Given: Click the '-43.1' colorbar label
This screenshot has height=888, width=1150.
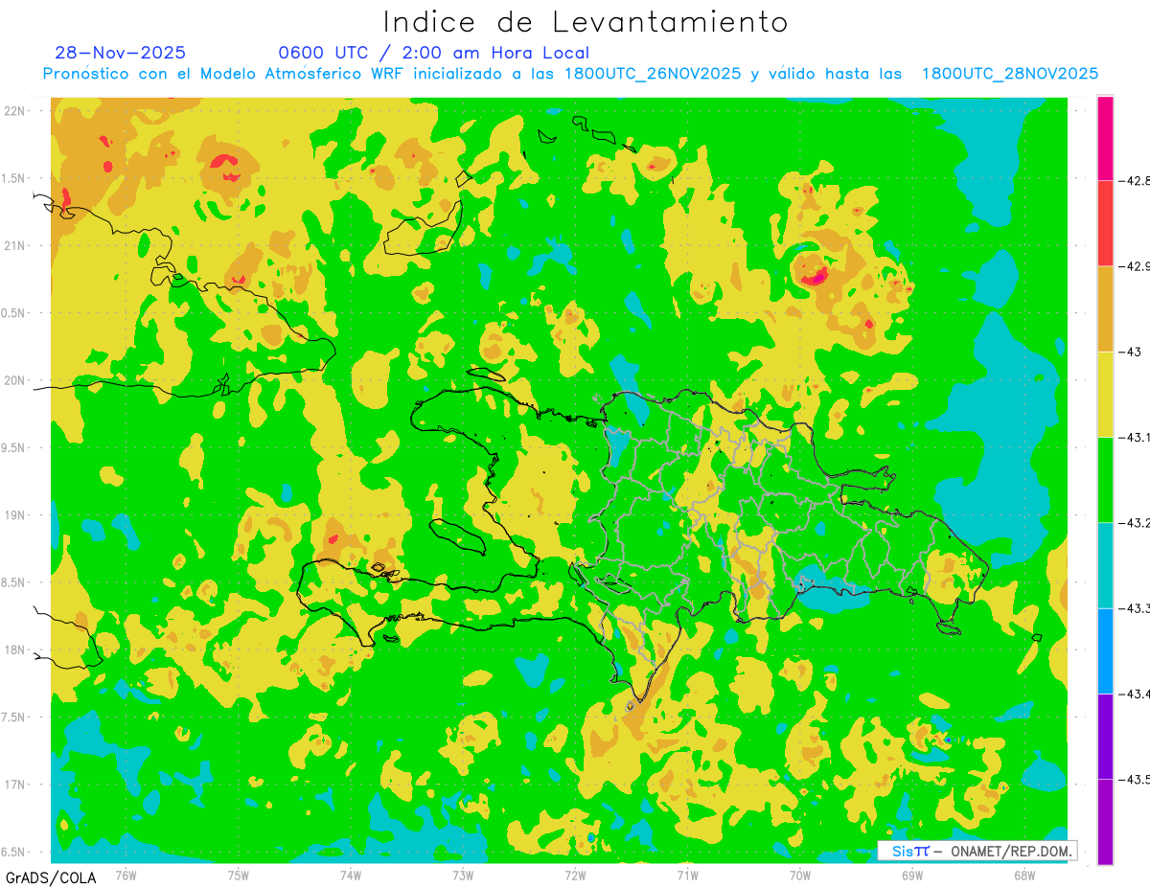Looking at the screenshot, I should coord(1134,437).
